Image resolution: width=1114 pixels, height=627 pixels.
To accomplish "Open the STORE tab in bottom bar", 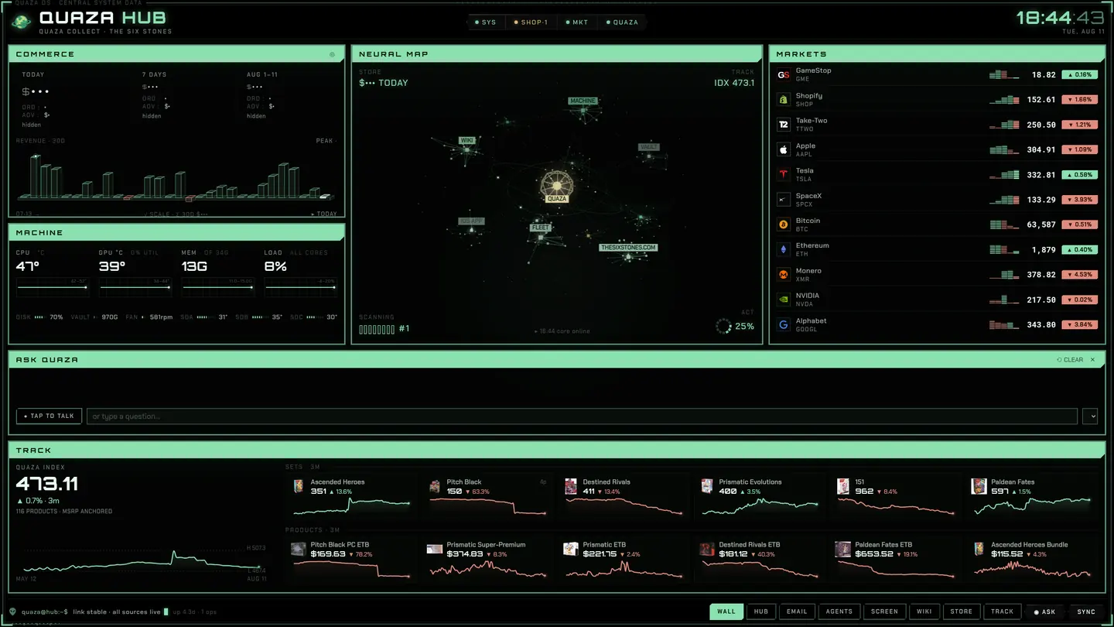I will (x=962, y=612).
